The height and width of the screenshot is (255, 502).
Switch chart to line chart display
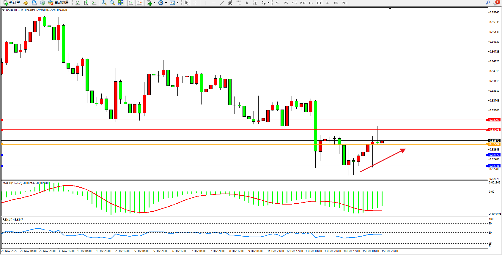[94, 3]
